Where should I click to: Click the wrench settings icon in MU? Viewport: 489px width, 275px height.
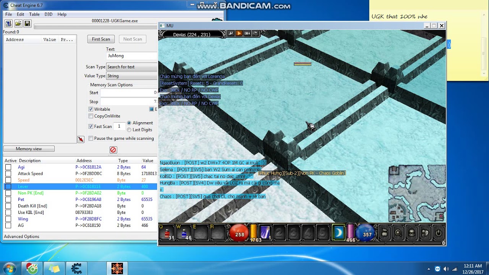pos(231,34)
